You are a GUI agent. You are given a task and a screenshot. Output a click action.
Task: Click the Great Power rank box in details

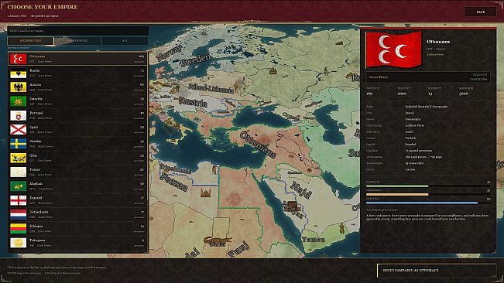pyautogui.click(x=428, y=77)
